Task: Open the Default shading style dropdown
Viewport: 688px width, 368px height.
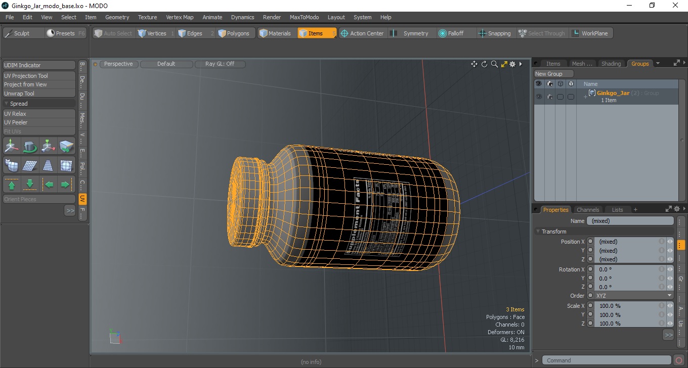Action: [166, 64]
